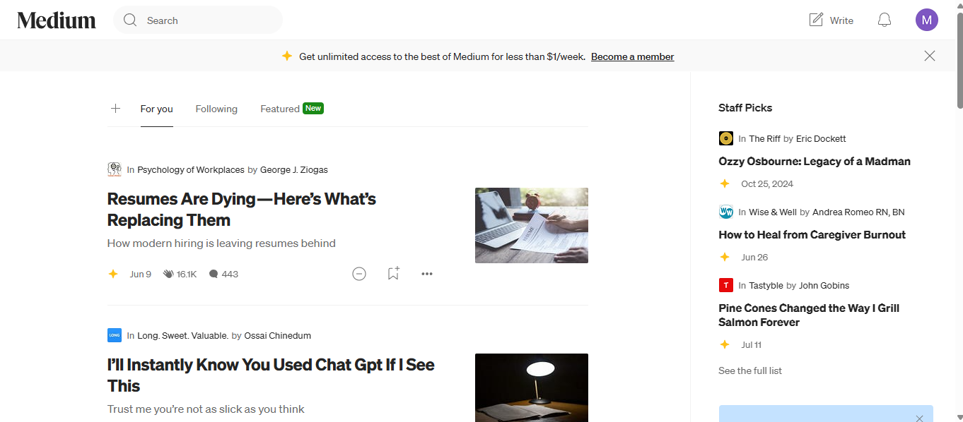Click the Become a member link
This screenshot has width=963, height=422.
tap(633, 56)
